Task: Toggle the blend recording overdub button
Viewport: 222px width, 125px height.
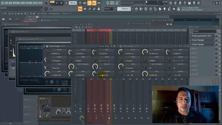Action: pos(94,3)
